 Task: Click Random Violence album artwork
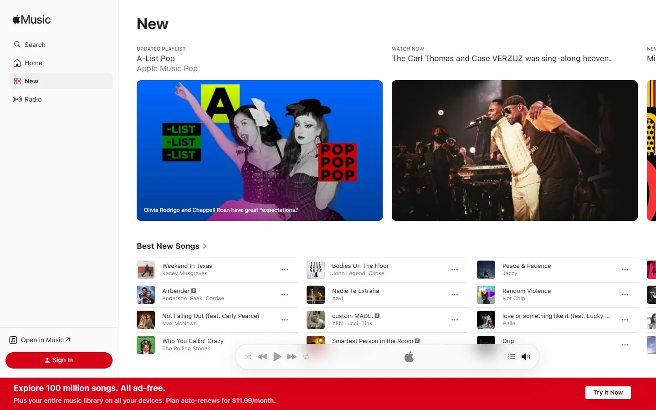tap(486, 295)
